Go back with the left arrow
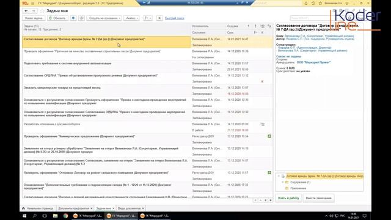 point(26,11)
